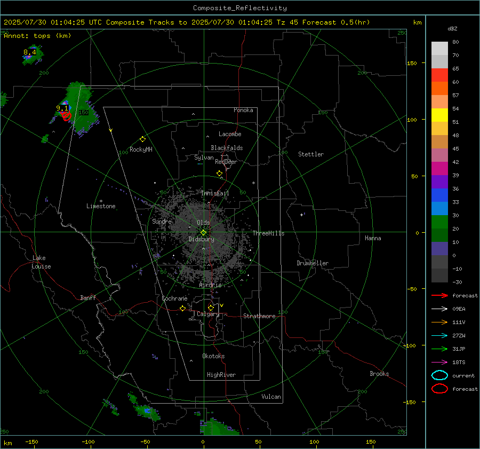This screenshot has height=449, width=480.
Task: Click the cyan current ellipse legend icon
Action: pyautogui.click(x=439, y=375)
